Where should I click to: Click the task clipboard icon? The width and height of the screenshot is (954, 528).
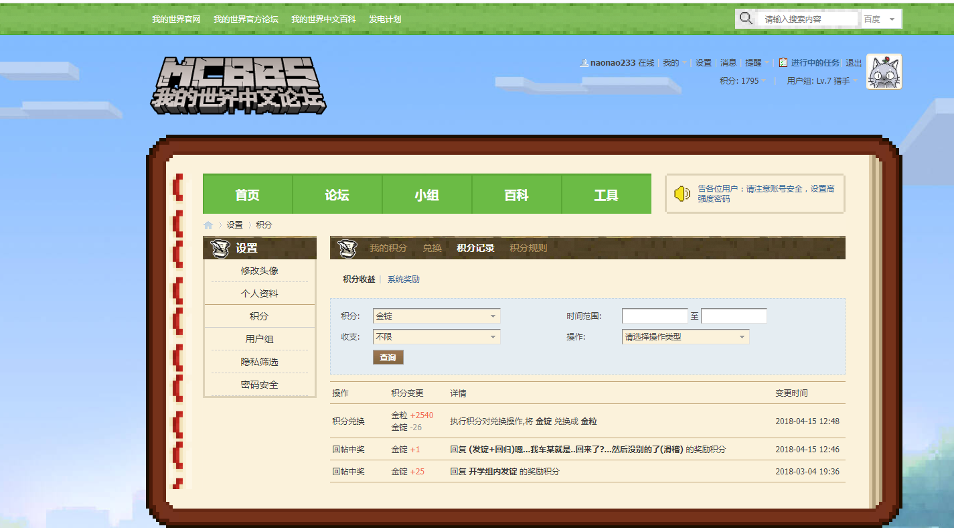point(783,62)
